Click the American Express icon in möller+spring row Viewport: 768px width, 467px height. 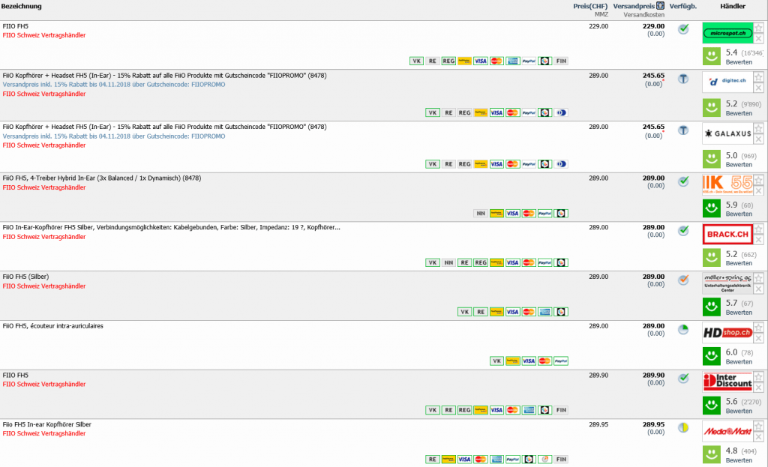coord(544,312)
